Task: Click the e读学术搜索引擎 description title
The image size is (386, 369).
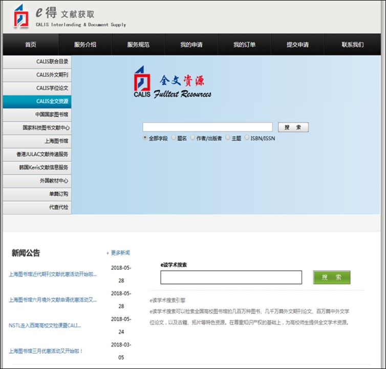Action: click(167, 301)
